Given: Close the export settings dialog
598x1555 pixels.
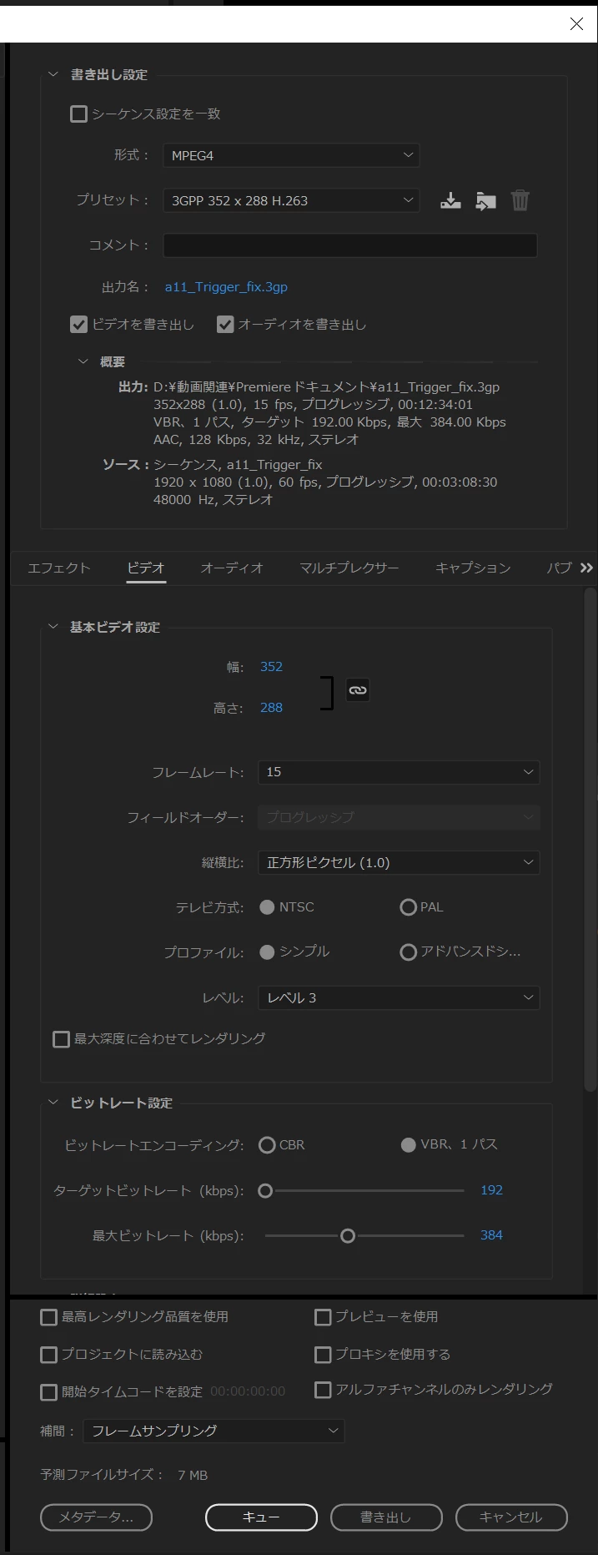Looking at the screenshot, I should [576, 24].
